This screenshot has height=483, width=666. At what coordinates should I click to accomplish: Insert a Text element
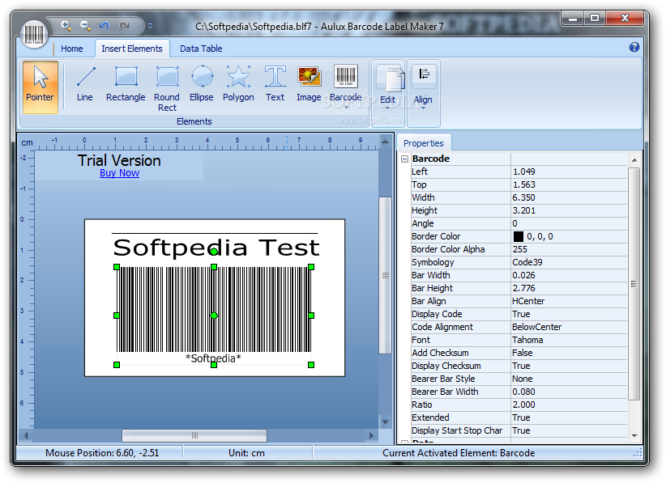[275, 84]
